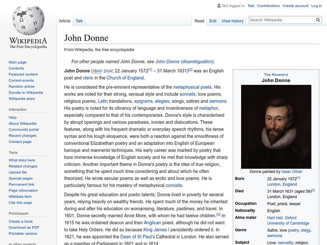
Task: Collapse the Interaction sidebar heading
Action: click(x=18, y=109)
